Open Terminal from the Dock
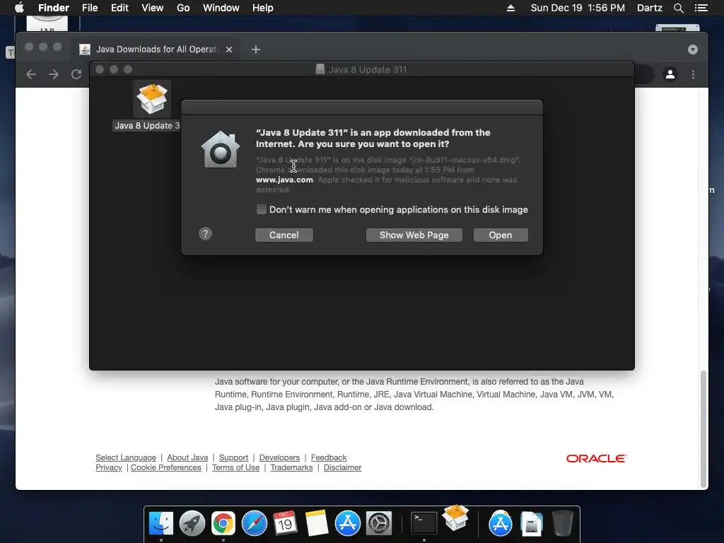The image size is (724, 543). pyautogui.click(x=424, y=524)
